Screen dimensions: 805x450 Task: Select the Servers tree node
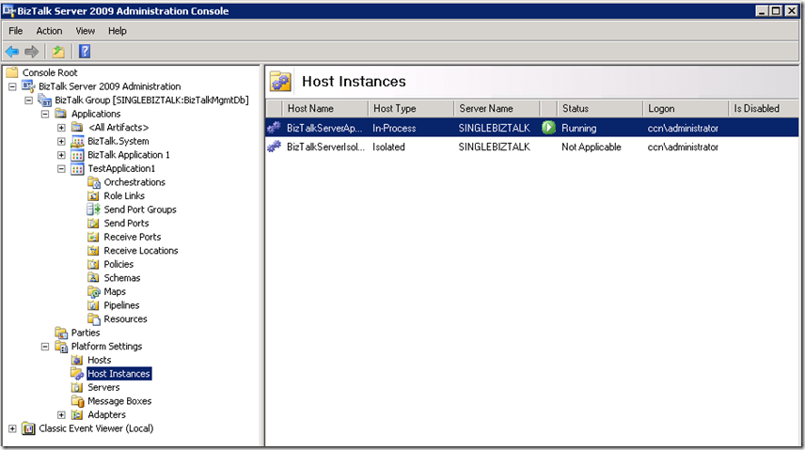pyautogui.click(x=103, y=387)
